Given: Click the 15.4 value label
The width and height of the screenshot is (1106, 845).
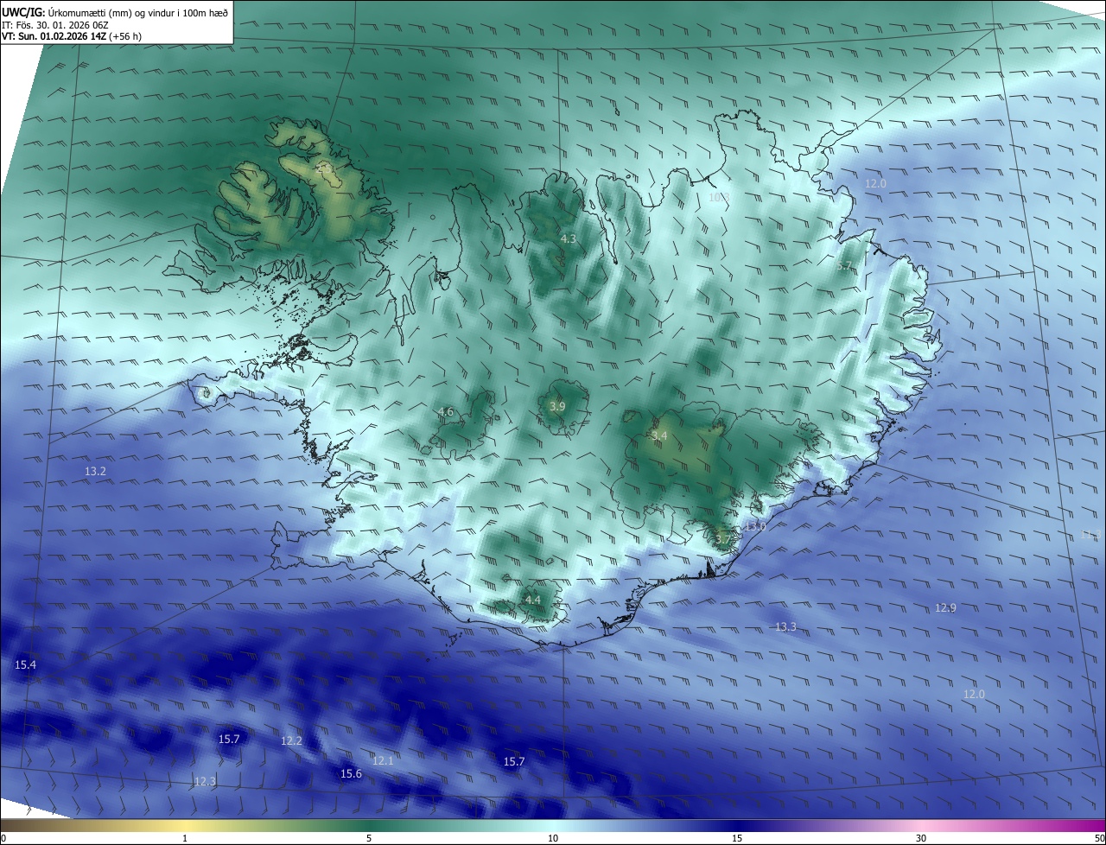Looking at the screenshot, I should click(26, 664).
